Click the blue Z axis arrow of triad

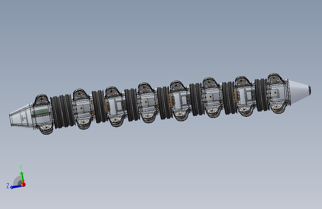point(16,187)
